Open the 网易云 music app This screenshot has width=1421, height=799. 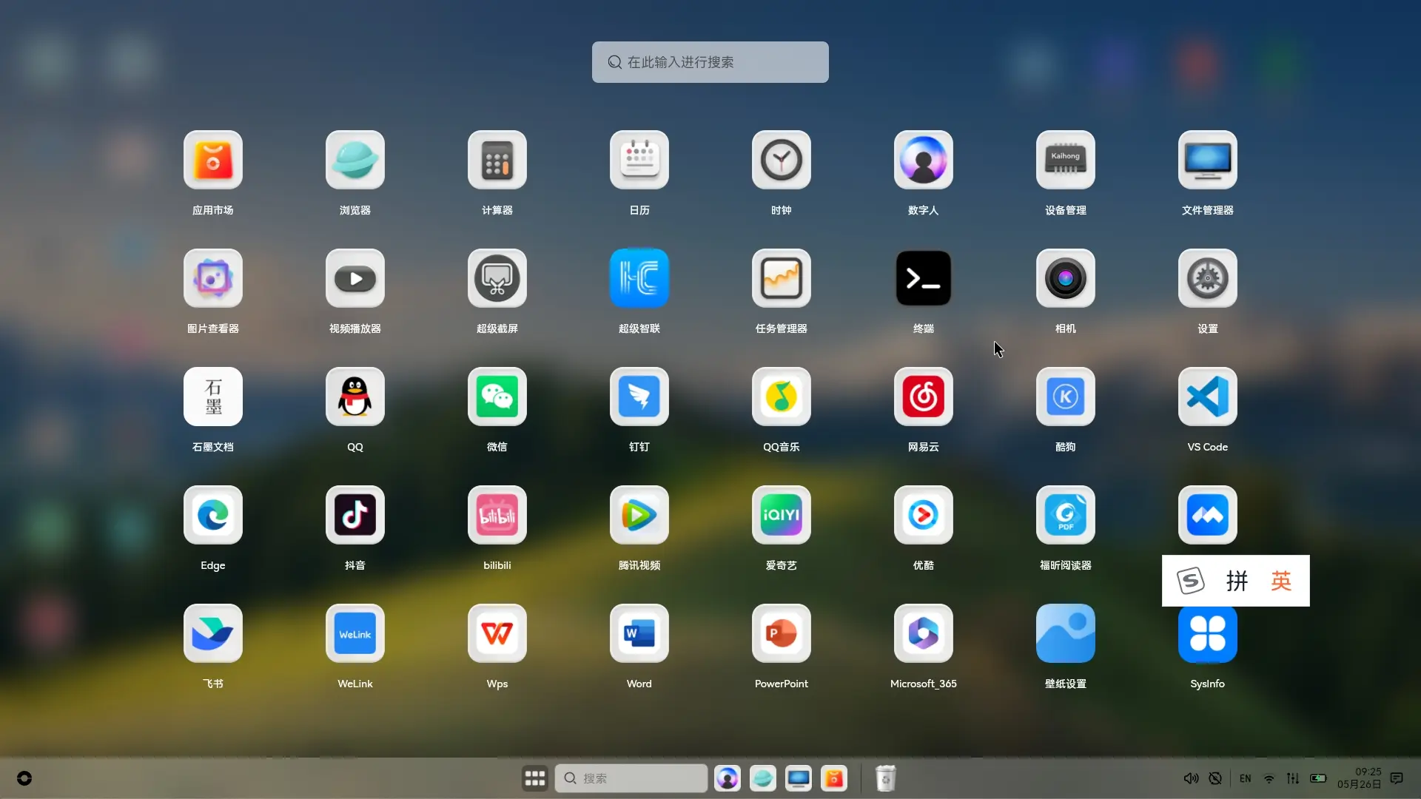click(924, 397)
